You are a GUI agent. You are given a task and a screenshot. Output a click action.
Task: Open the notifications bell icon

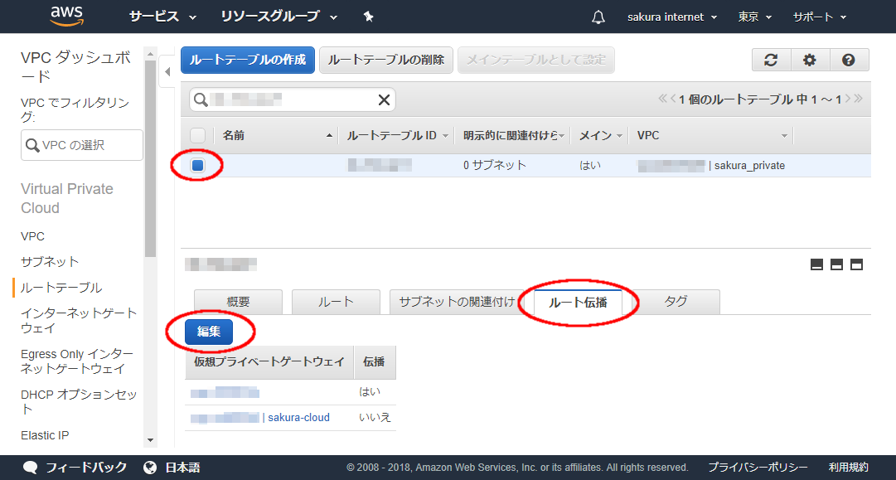tap(598, 17)
